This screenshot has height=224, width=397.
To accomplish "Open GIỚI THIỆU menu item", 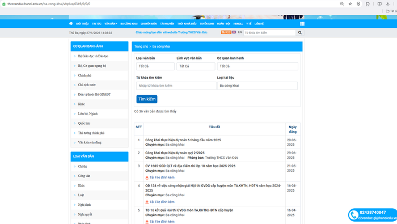I will pos(82,24).
